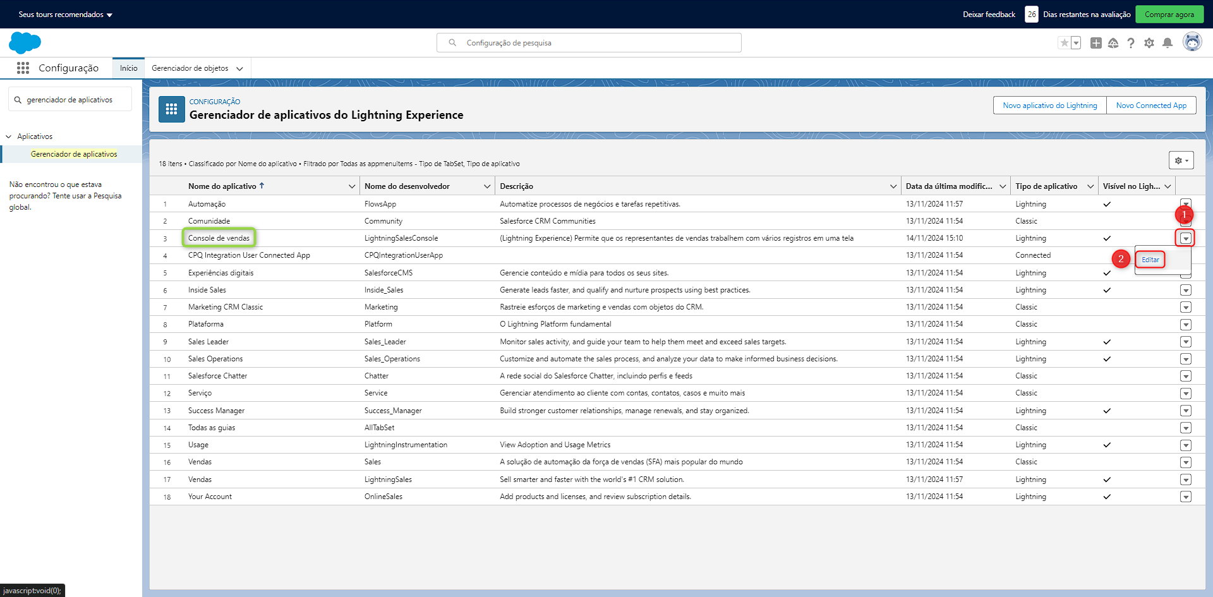
Task: Open the help question mark icon
Action: coord(1131,43)
